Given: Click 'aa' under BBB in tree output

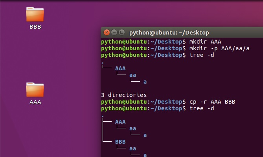Looking at the screenshot, I should 132,148.
